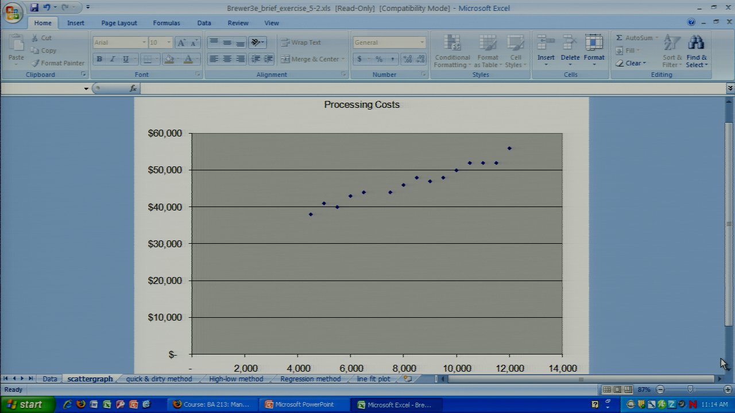Open the Formulas ribbon tab
The height and width of the screenshot is (413, 735).
coord(166,23)
